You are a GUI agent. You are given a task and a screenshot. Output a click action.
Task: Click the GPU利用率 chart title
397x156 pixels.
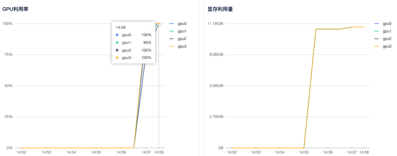click(x=15, y=9)
